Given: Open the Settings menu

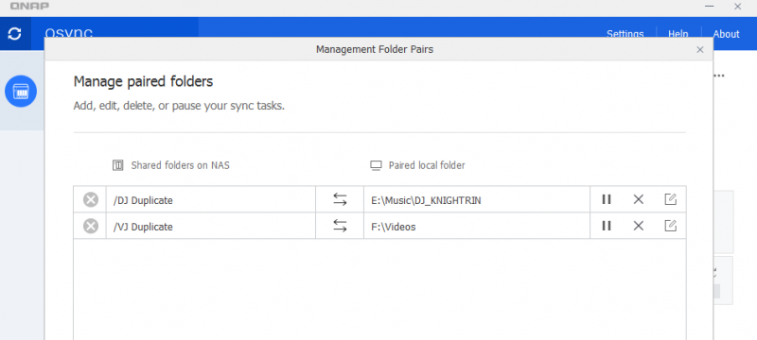Looking at the screenshot, I should pos(625,34).
